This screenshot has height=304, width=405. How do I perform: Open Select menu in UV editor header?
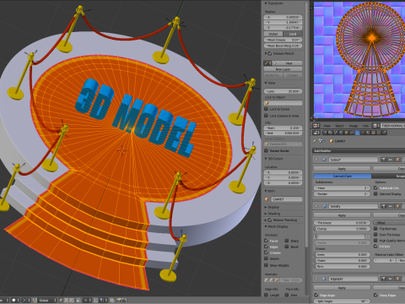339,126
